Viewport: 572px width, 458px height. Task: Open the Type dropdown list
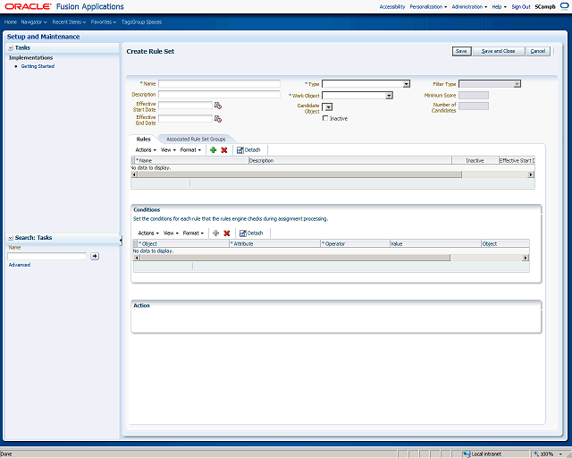point(406,84)
